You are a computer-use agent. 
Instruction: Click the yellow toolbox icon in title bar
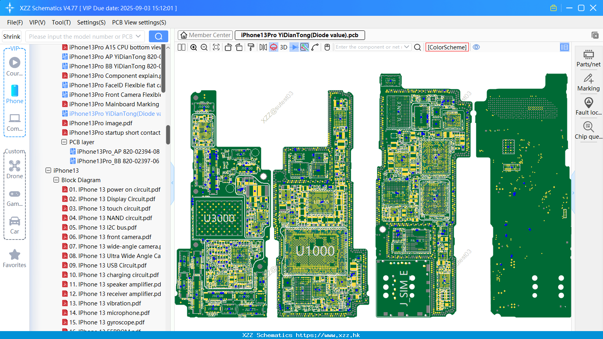[x=554, y=8]
